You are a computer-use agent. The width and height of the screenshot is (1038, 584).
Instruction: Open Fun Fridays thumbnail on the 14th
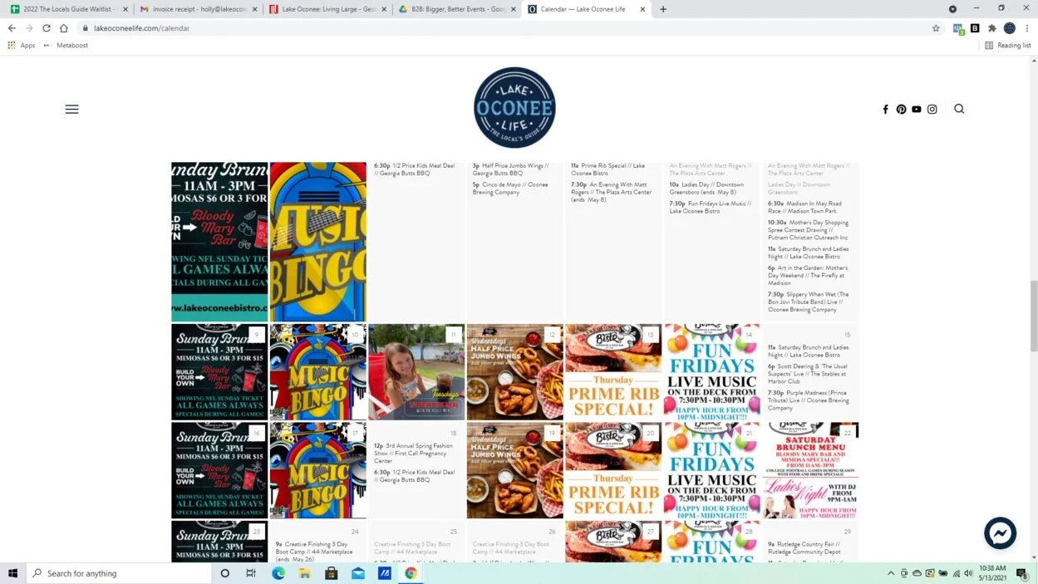[x=712, y=371]
